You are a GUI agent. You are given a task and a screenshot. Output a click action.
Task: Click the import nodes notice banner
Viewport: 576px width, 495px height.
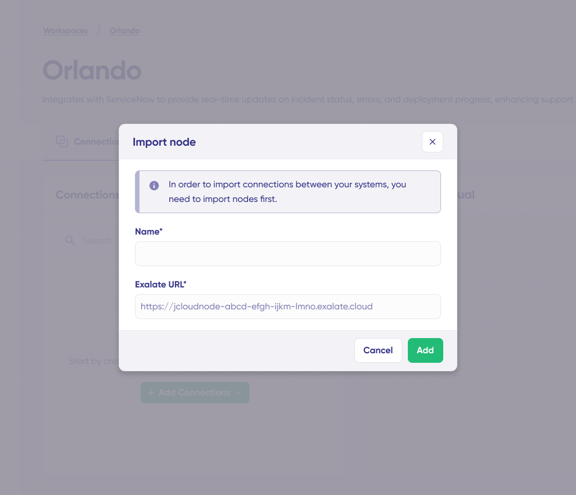point(287,191)
